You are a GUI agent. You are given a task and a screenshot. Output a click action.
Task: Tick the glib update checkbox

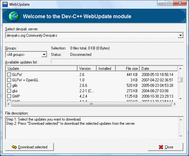(x=9, y=85)
